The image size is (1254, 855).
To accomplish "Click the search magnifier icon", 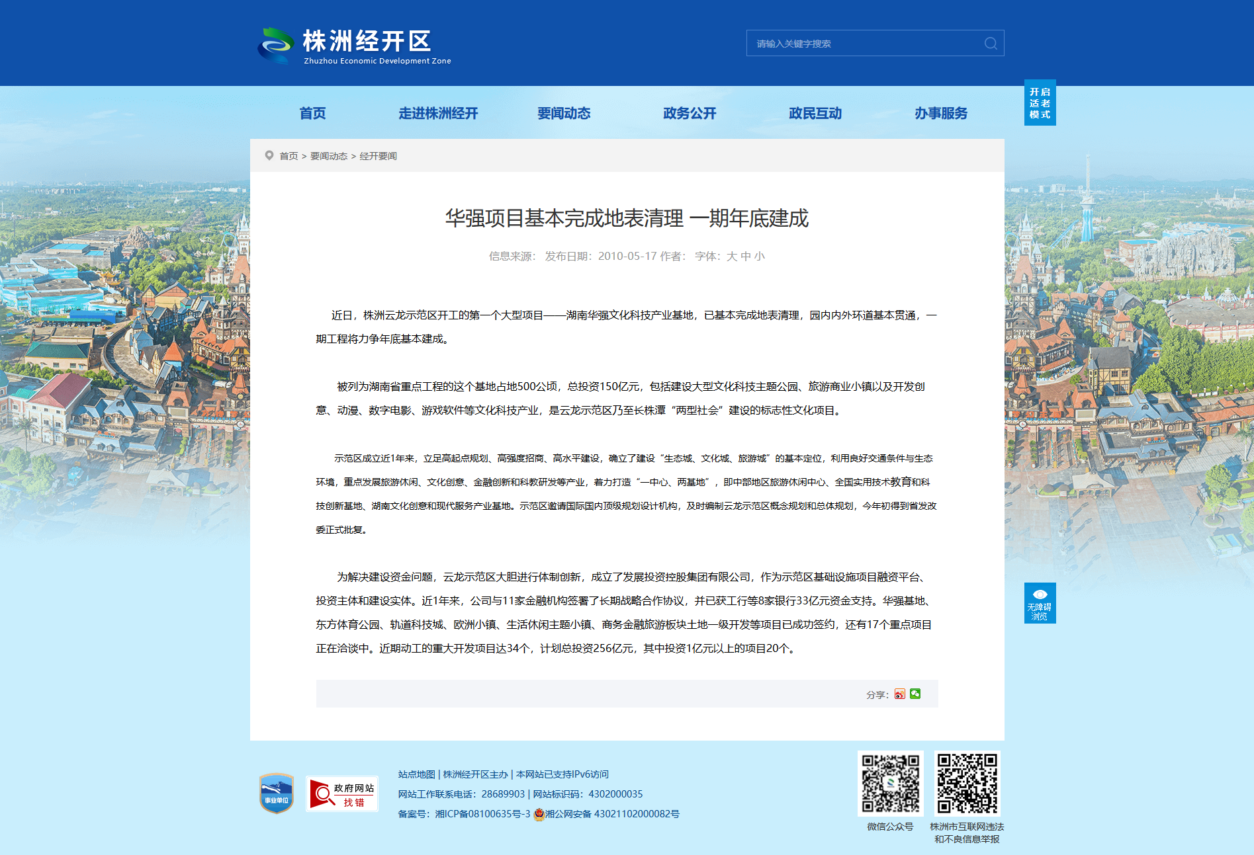I will point(990,44).
